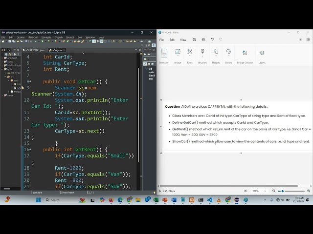Viewport: 313px width, 234px height.
Task: Click New icon in Eclipse toolbar
Action: pos(3,41)
